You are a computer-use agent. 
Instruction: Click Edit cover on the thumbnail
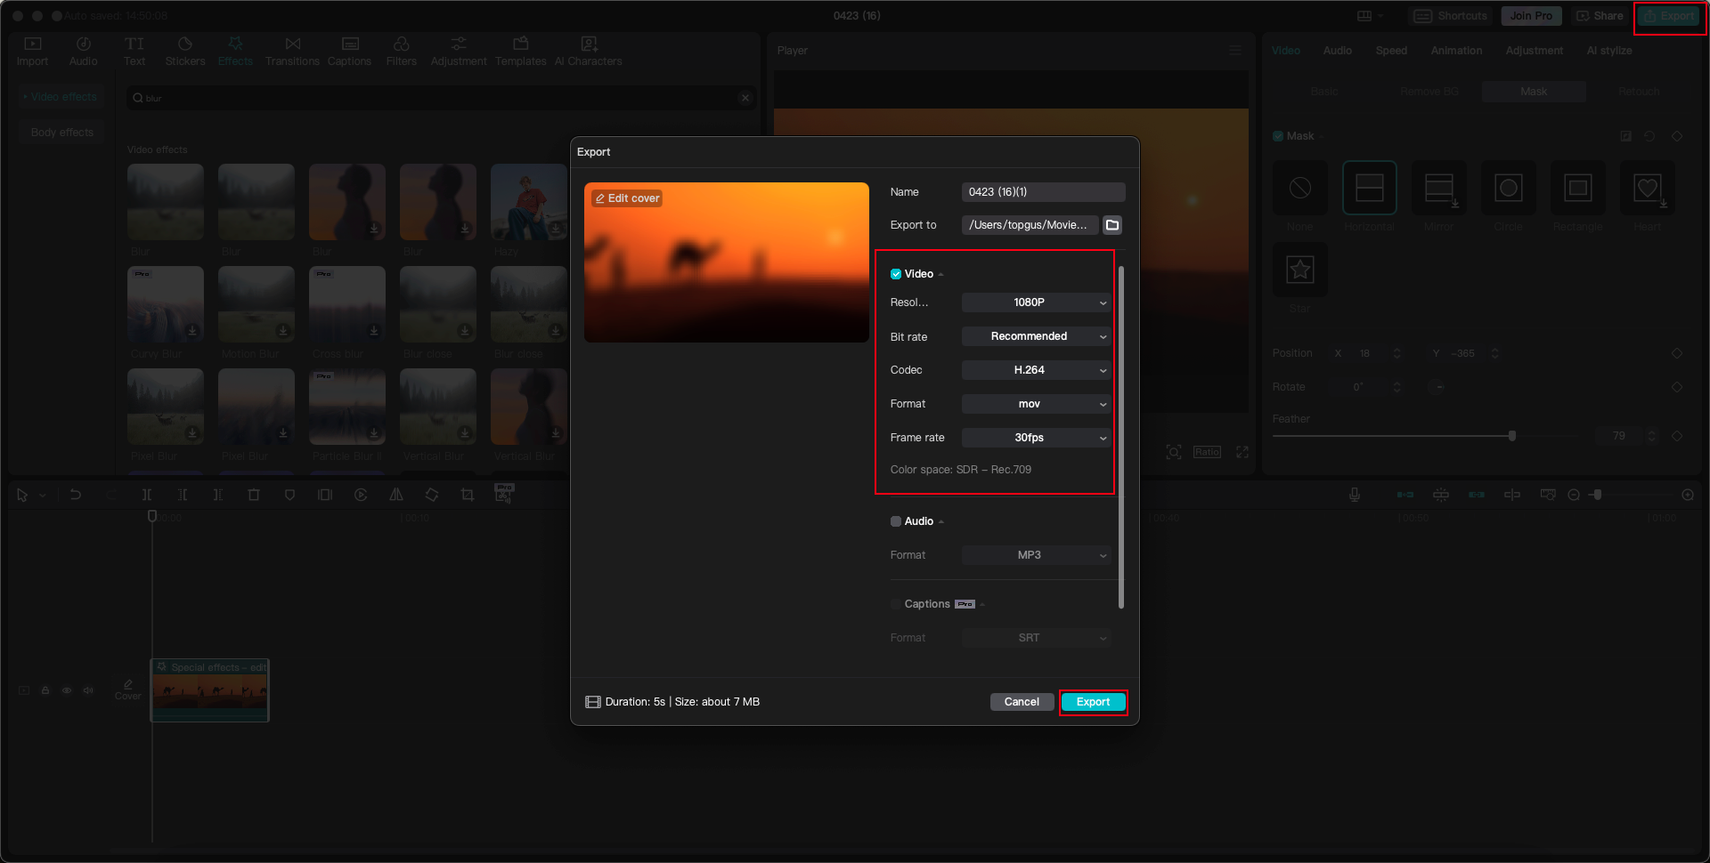[627, 198]
